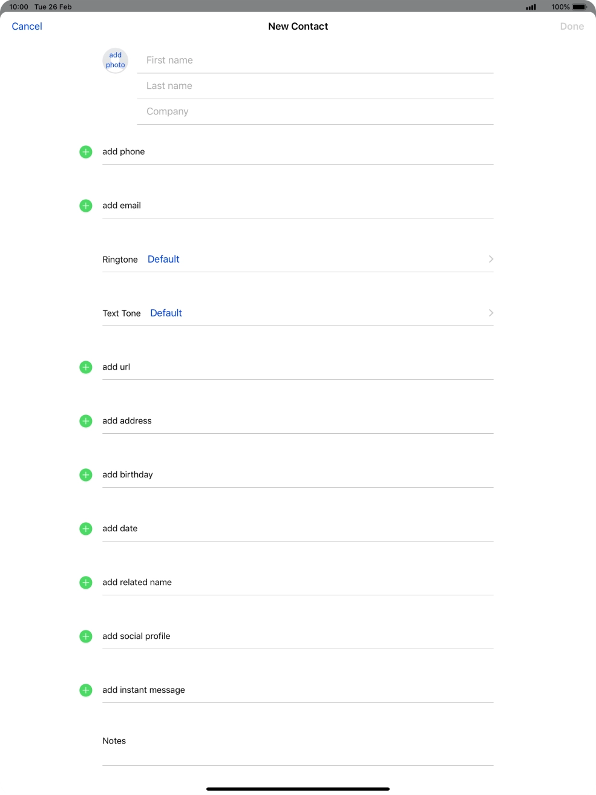596x795 pixels.
Task: Tap the add photo circle
Action: (x=115, y=61)
